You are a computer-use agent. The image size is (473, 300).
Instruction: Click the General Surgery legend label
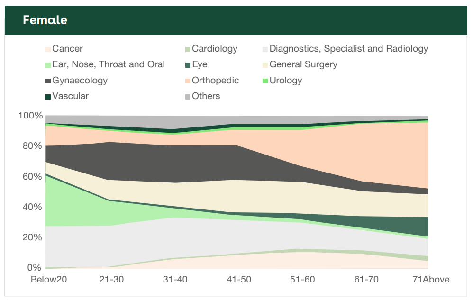pos(303,64)
